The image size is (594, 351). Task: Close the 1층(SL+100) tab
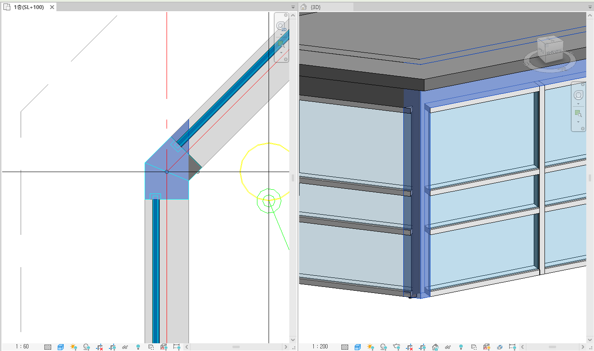[x=52, y=7]
